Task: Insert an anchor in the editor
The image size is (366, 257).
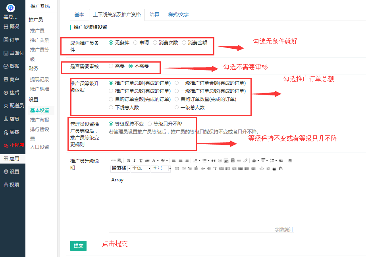Action: click(x=262, y=169)
